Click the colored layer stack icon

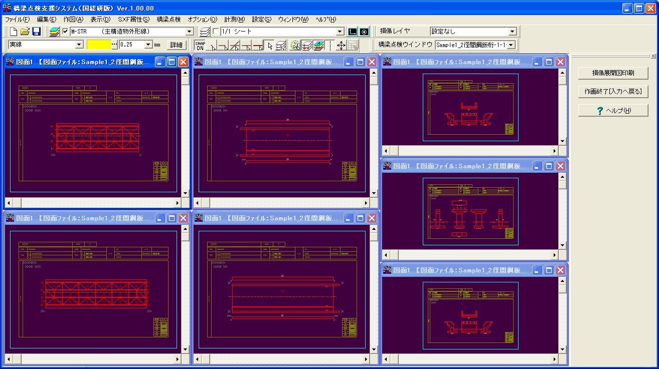(318, 45)
